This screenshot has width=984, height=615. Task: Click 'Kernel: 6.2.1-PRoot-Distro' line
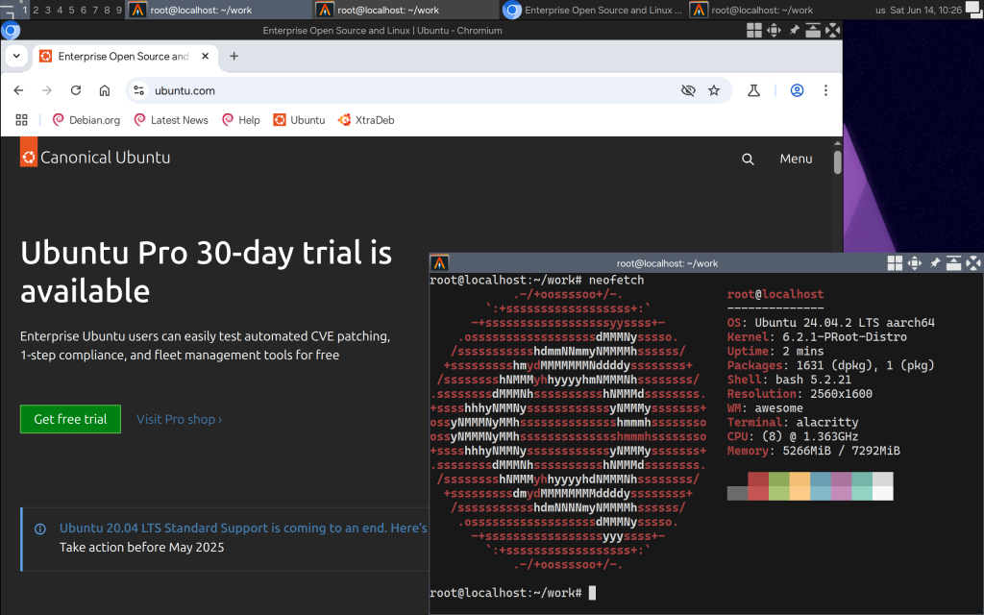click(817, 337)
